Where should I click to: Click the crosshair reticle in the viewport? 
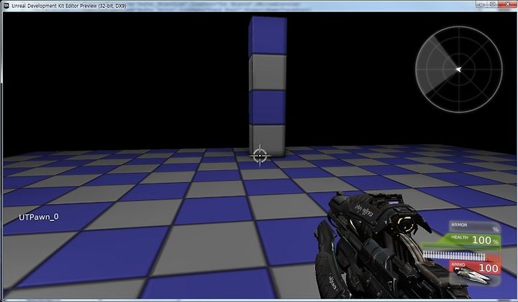pyautogui.click(x=260, y=155)
